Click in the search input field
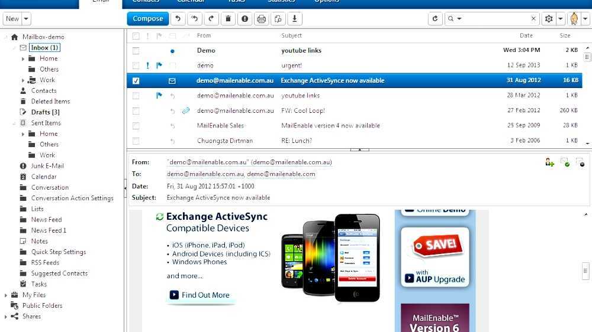Image resolution: width=592 pixels, height=332 pixels. click(x=496, y=18)
